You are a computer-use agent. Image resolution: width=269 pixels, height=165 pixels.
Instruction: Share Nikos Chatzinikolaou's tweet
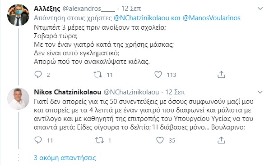click(221, 140)
